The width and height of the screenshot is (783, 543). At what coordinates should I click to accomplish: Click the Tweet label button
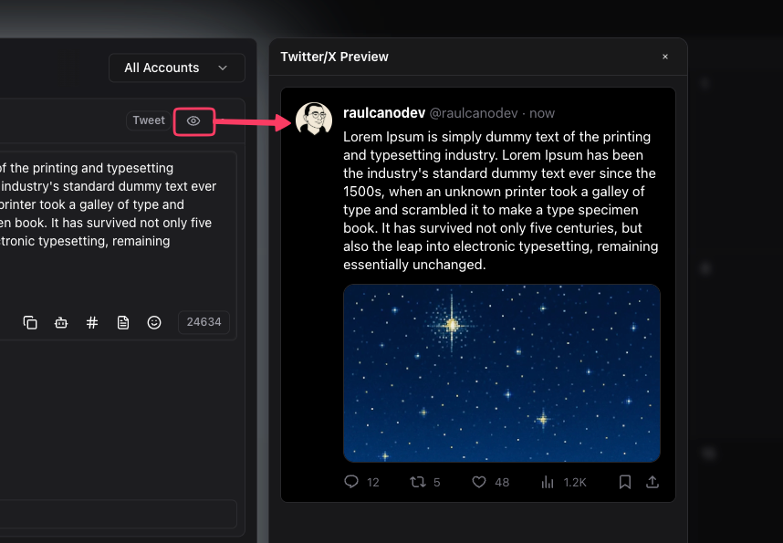point(149,120)
